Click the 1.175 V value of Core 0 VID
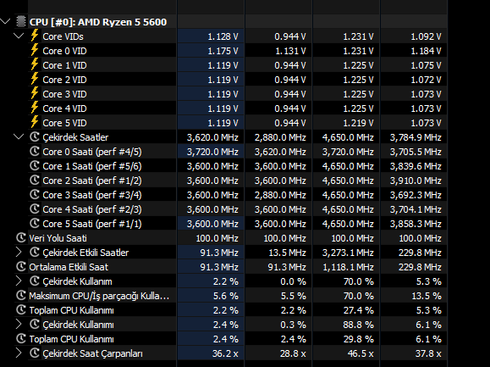 [x=223, y=51]
